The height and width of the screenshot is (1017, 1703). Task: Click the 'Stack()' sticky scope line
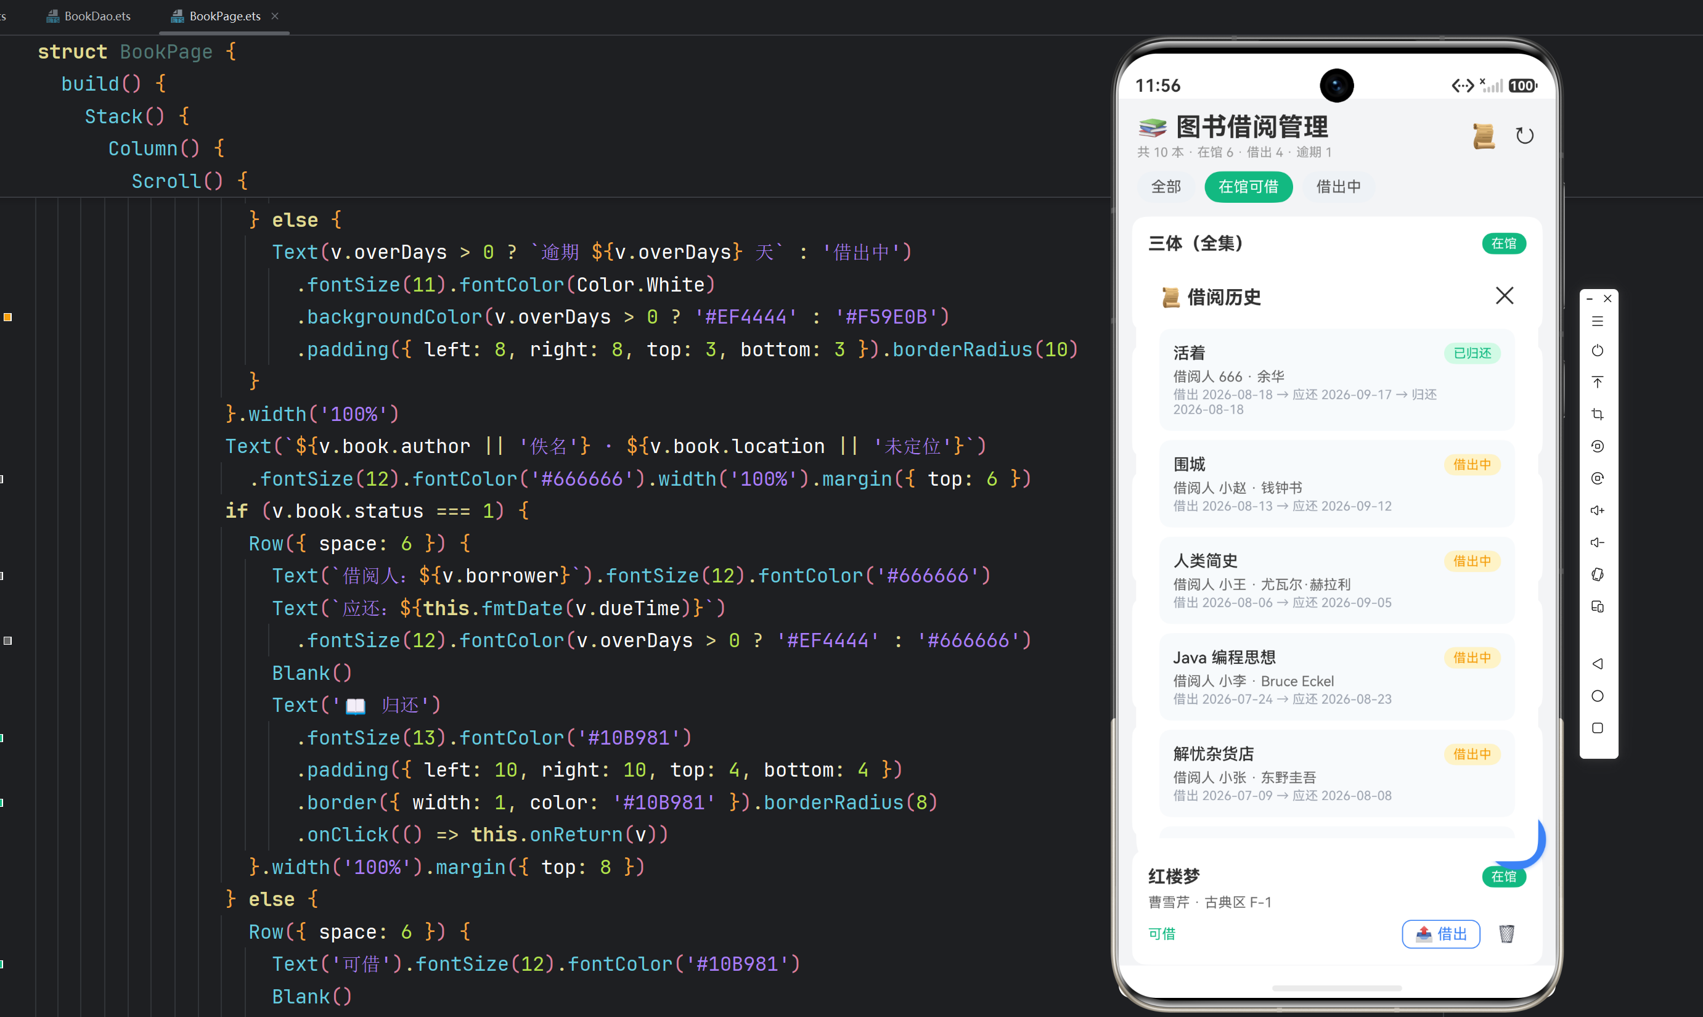point(125,116)
